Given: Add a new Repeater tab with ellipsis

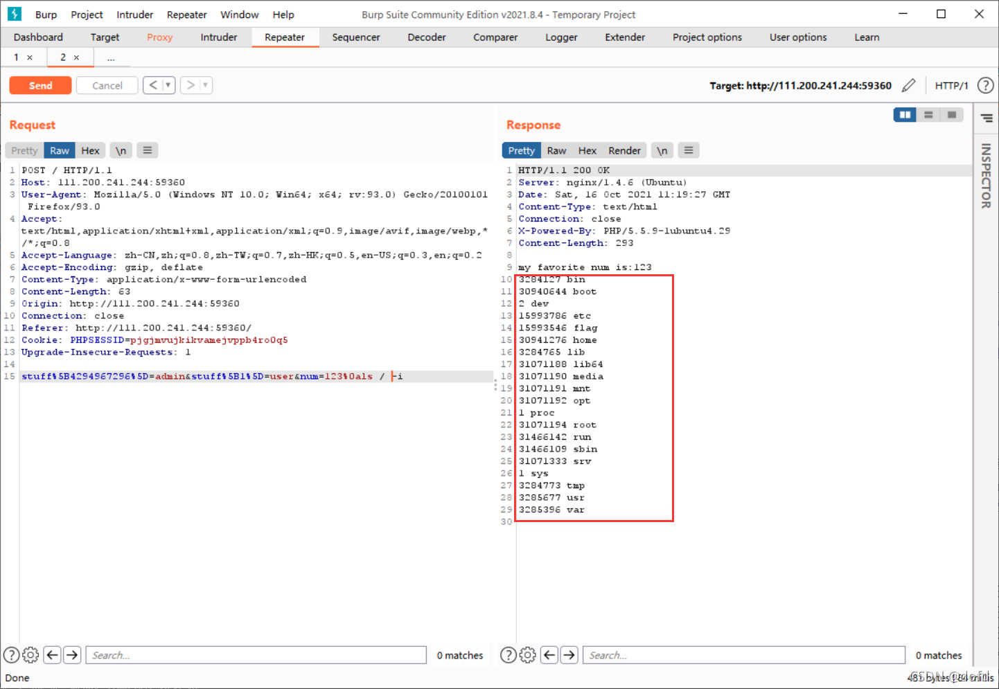Looking at the screenshot, I should 111,57.
